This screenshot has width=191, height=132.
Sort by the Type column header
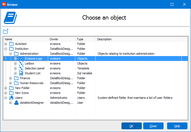coord(85,39)
